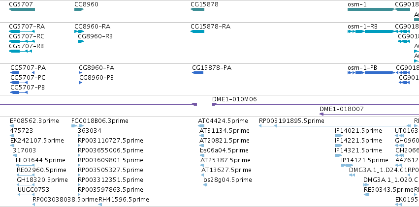Open the AT04424.5prime EST feature

(201, 126)
